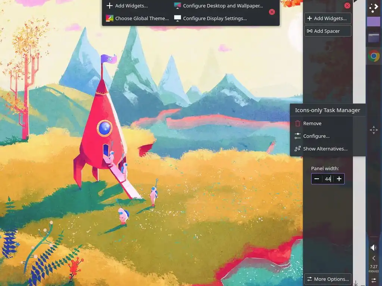Screen dimensions: 382x286
Task: Click the panel width value field
Action: 328,179
